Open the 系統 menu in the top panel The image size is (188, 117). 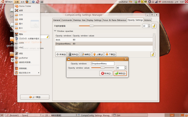22,2
